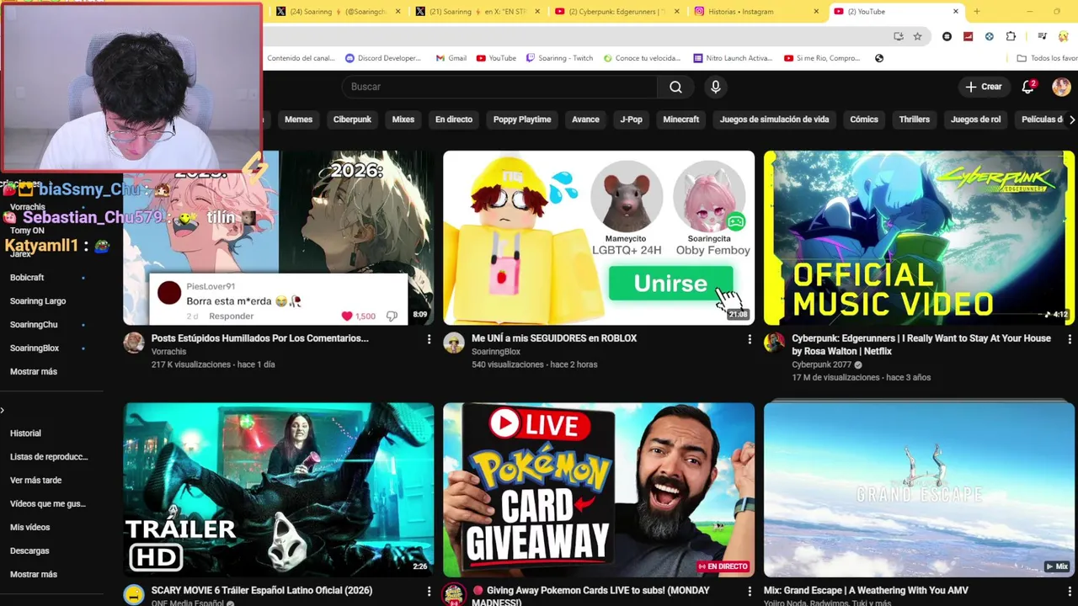Open the Discord Developer bookmark

tap(383, 58)
